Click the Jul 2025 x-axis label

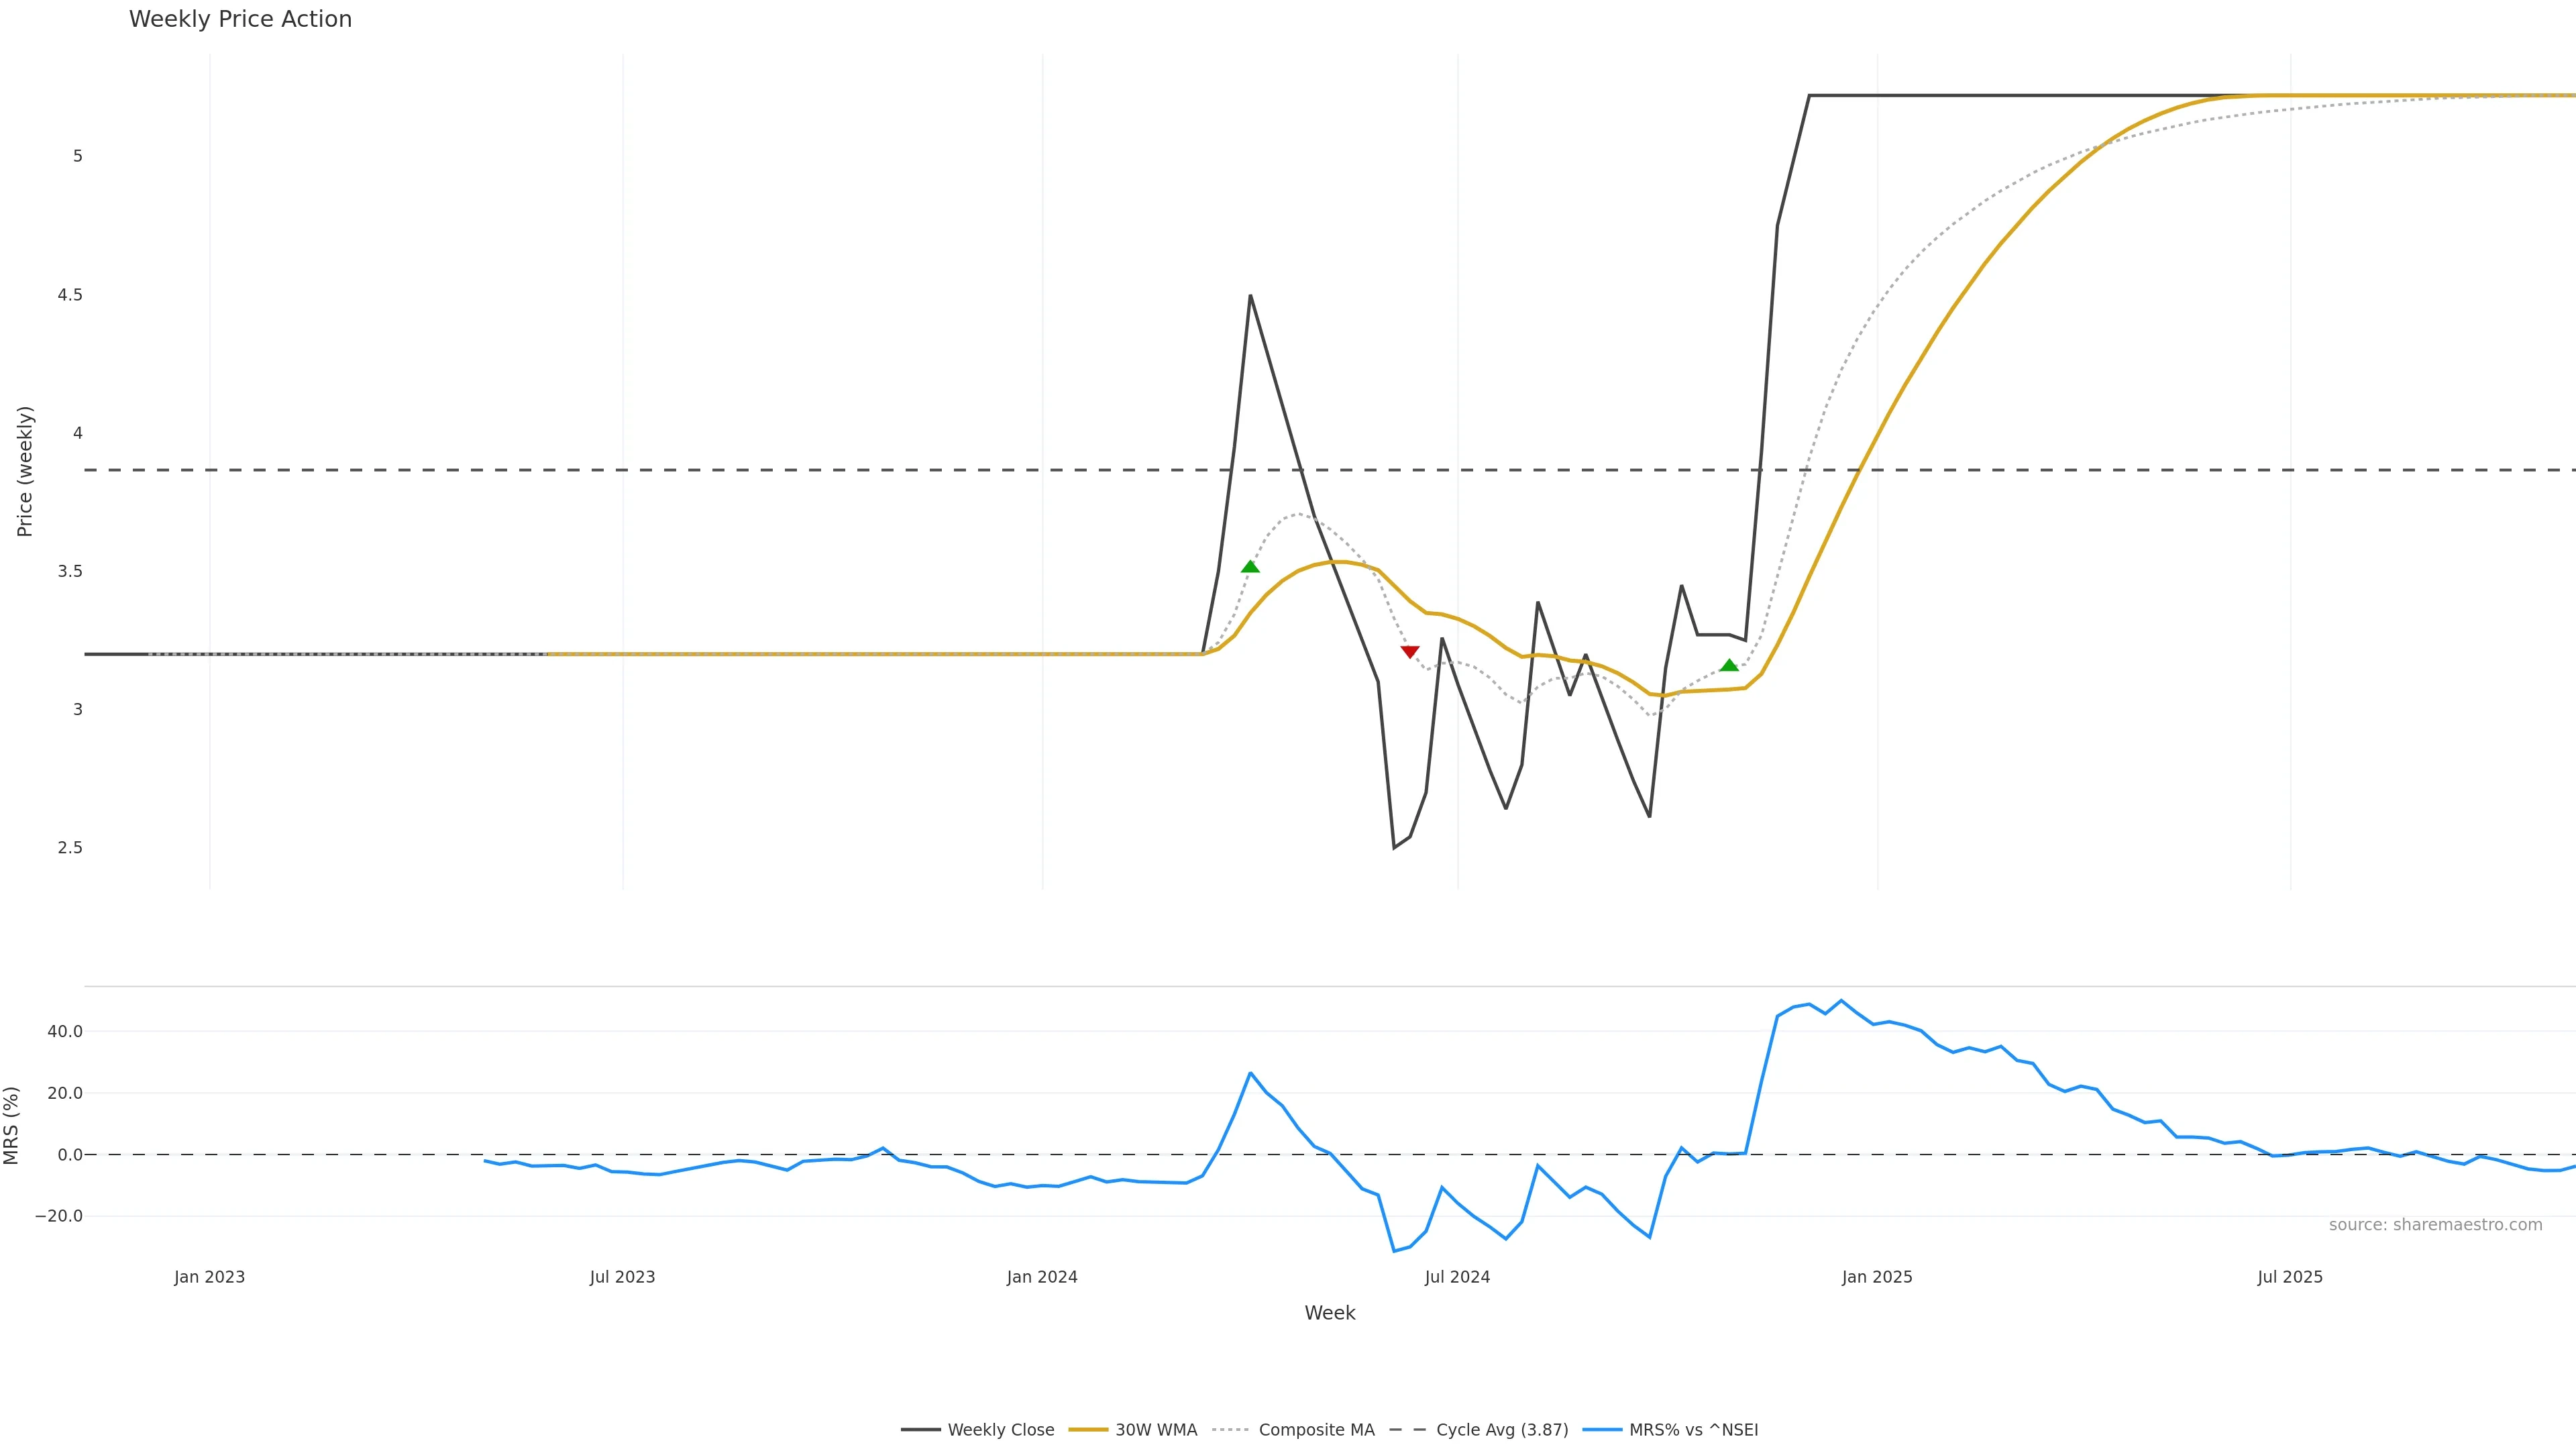(x=2290, y=1277)
